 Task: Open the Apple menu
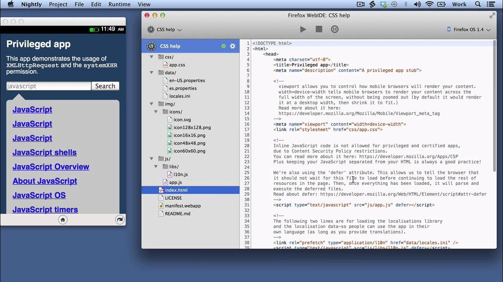[11, 4]
